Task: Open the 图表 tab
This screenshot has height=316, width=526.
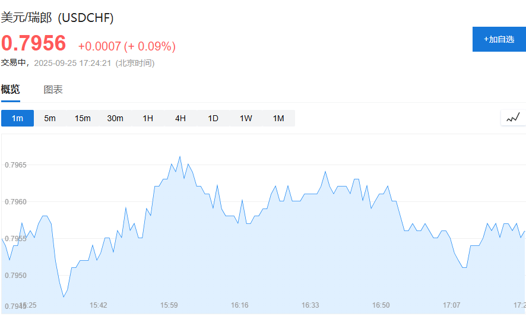Action: [x=53, y=90]
